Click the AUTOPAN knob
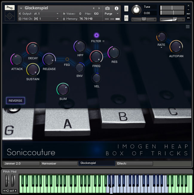 point(176,47)
